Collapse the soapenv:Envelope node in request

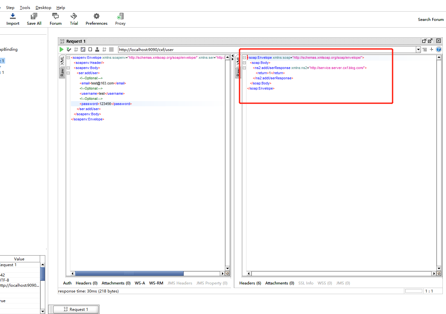(x=68, y=58)
